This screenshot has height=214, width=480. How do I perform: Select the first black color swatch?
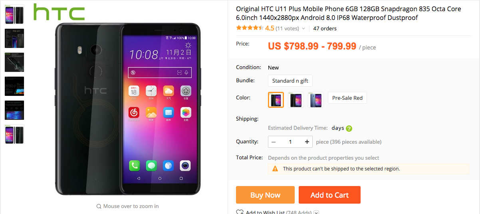click(276, 99)
